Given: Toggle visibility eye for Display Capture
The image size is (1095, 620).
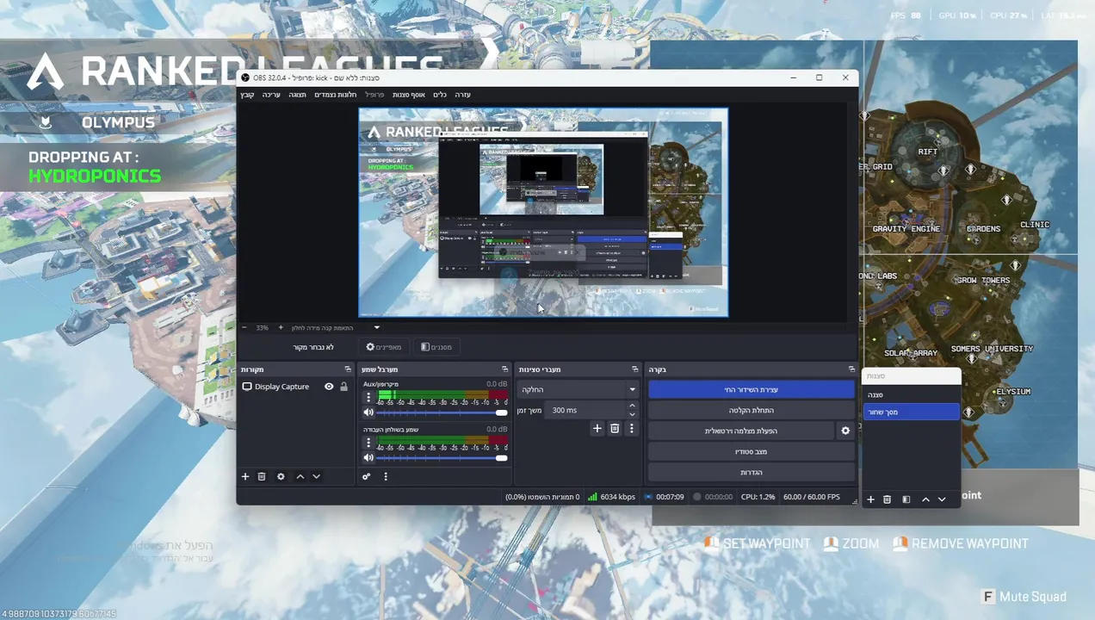Looking at the screenshot, I should click(329, 387).
